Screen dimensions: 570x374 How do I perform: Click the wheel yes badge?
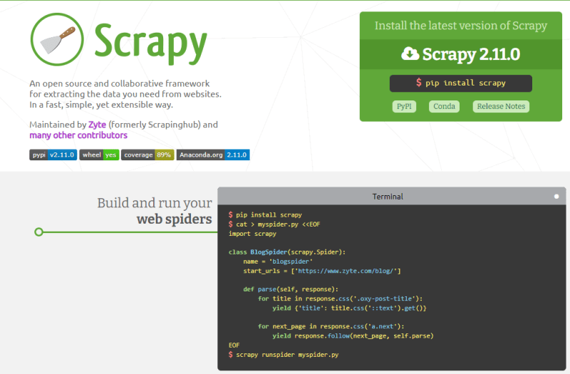pyautogui.click(x=99, y=155)
